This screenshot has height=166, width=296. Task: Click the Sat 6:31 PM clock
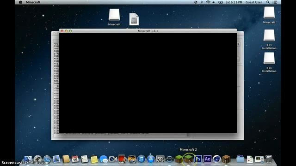click(x=234, y=2)
